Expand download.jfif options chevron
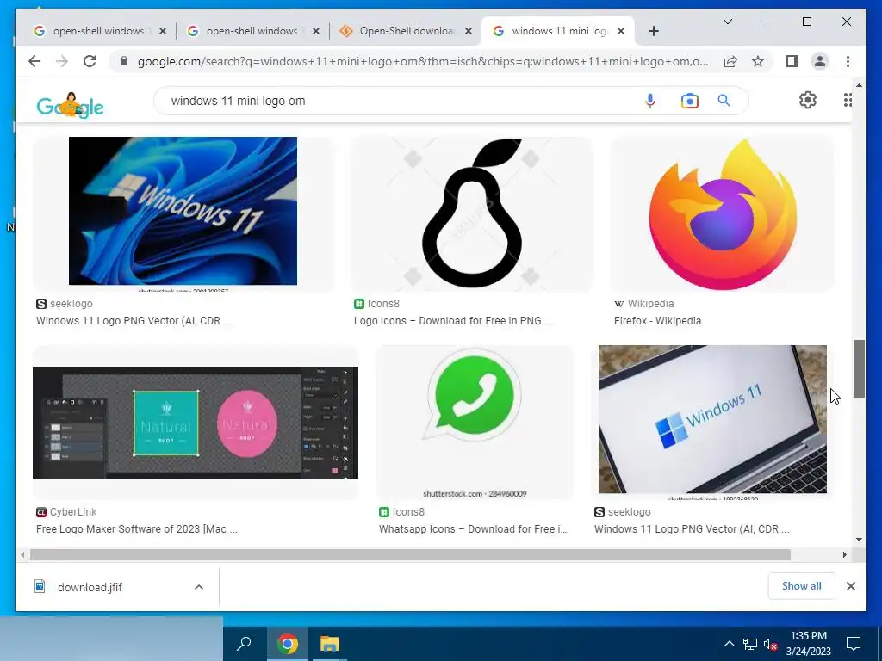Screen dimensions: 882x661 [x=199, y=587]
